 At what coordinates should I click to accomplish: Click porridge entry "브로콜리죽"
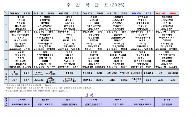coord(100,67)
